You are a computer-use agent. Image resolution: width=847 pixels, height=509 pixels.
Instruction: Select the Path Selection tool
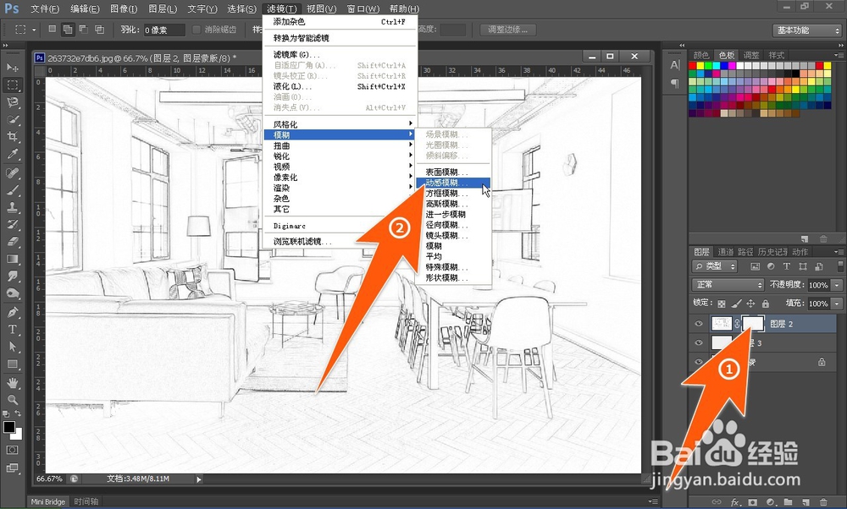[x=13, y=347]
